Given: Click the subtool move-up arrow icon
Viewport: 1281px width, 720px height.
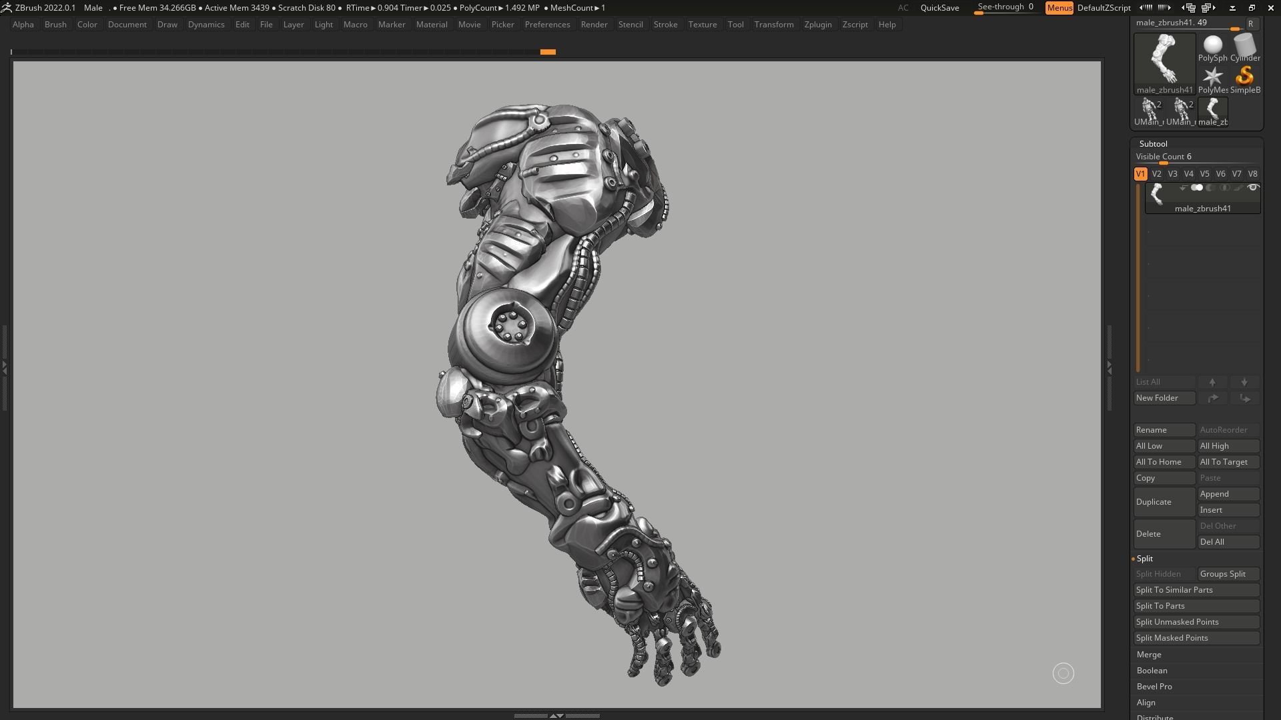Looking at the screenshot, I should click(x=1212, y=382).
